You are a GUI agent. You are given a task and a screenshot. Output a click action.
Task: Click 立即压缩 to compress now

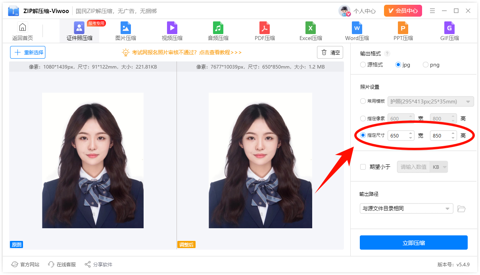(414, 243)
